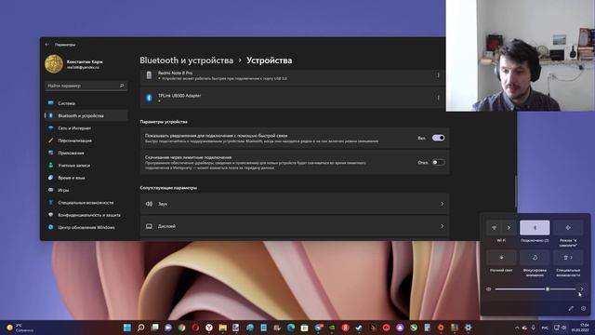The height and width of the screenshot is (335, 595).
Task: Click Bluetooth и устройства breadcrumb link
Action: (x=186, y=60)
